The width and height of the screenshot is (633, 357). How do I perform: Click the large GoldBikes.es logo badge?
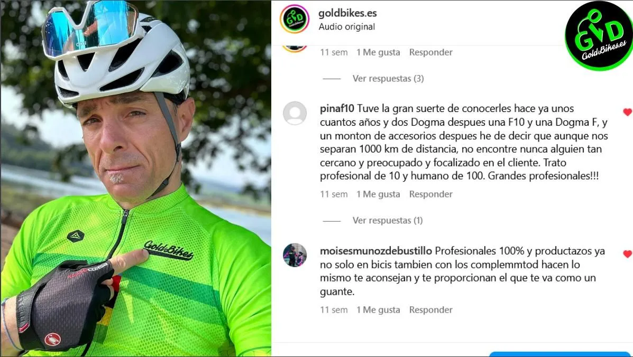click(x=599, y=35)
